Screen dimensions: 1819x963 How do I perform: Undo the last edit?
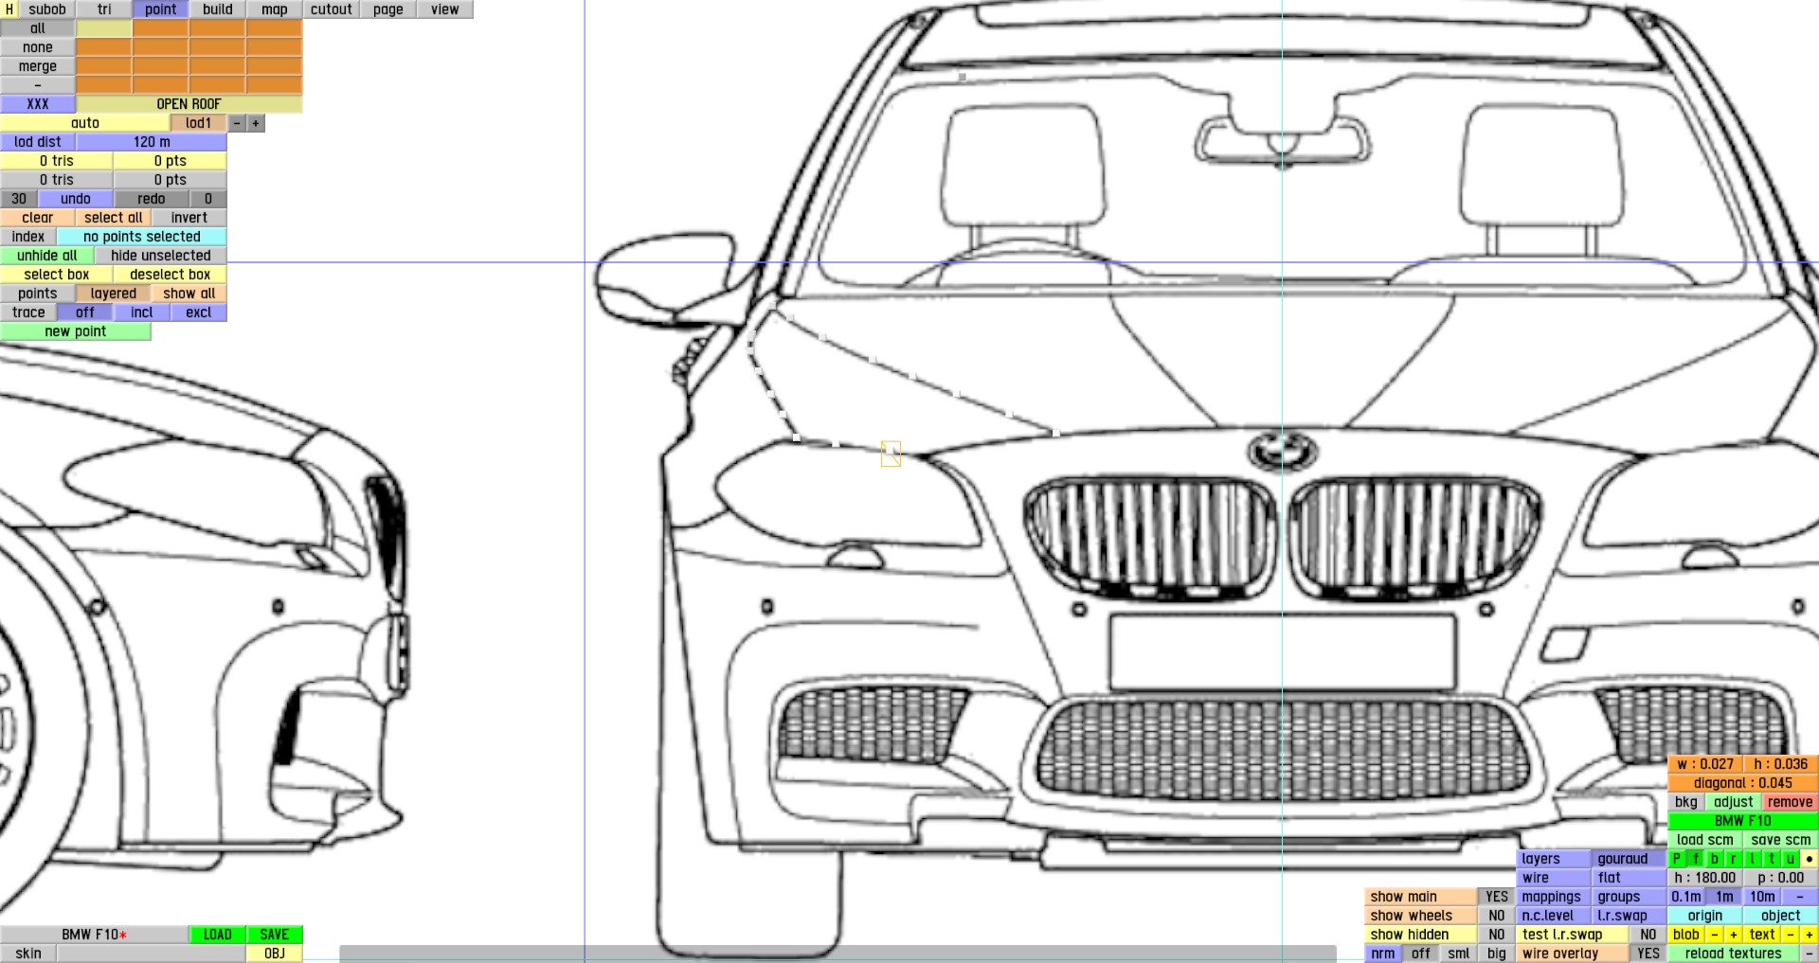[x=76, y=199]
